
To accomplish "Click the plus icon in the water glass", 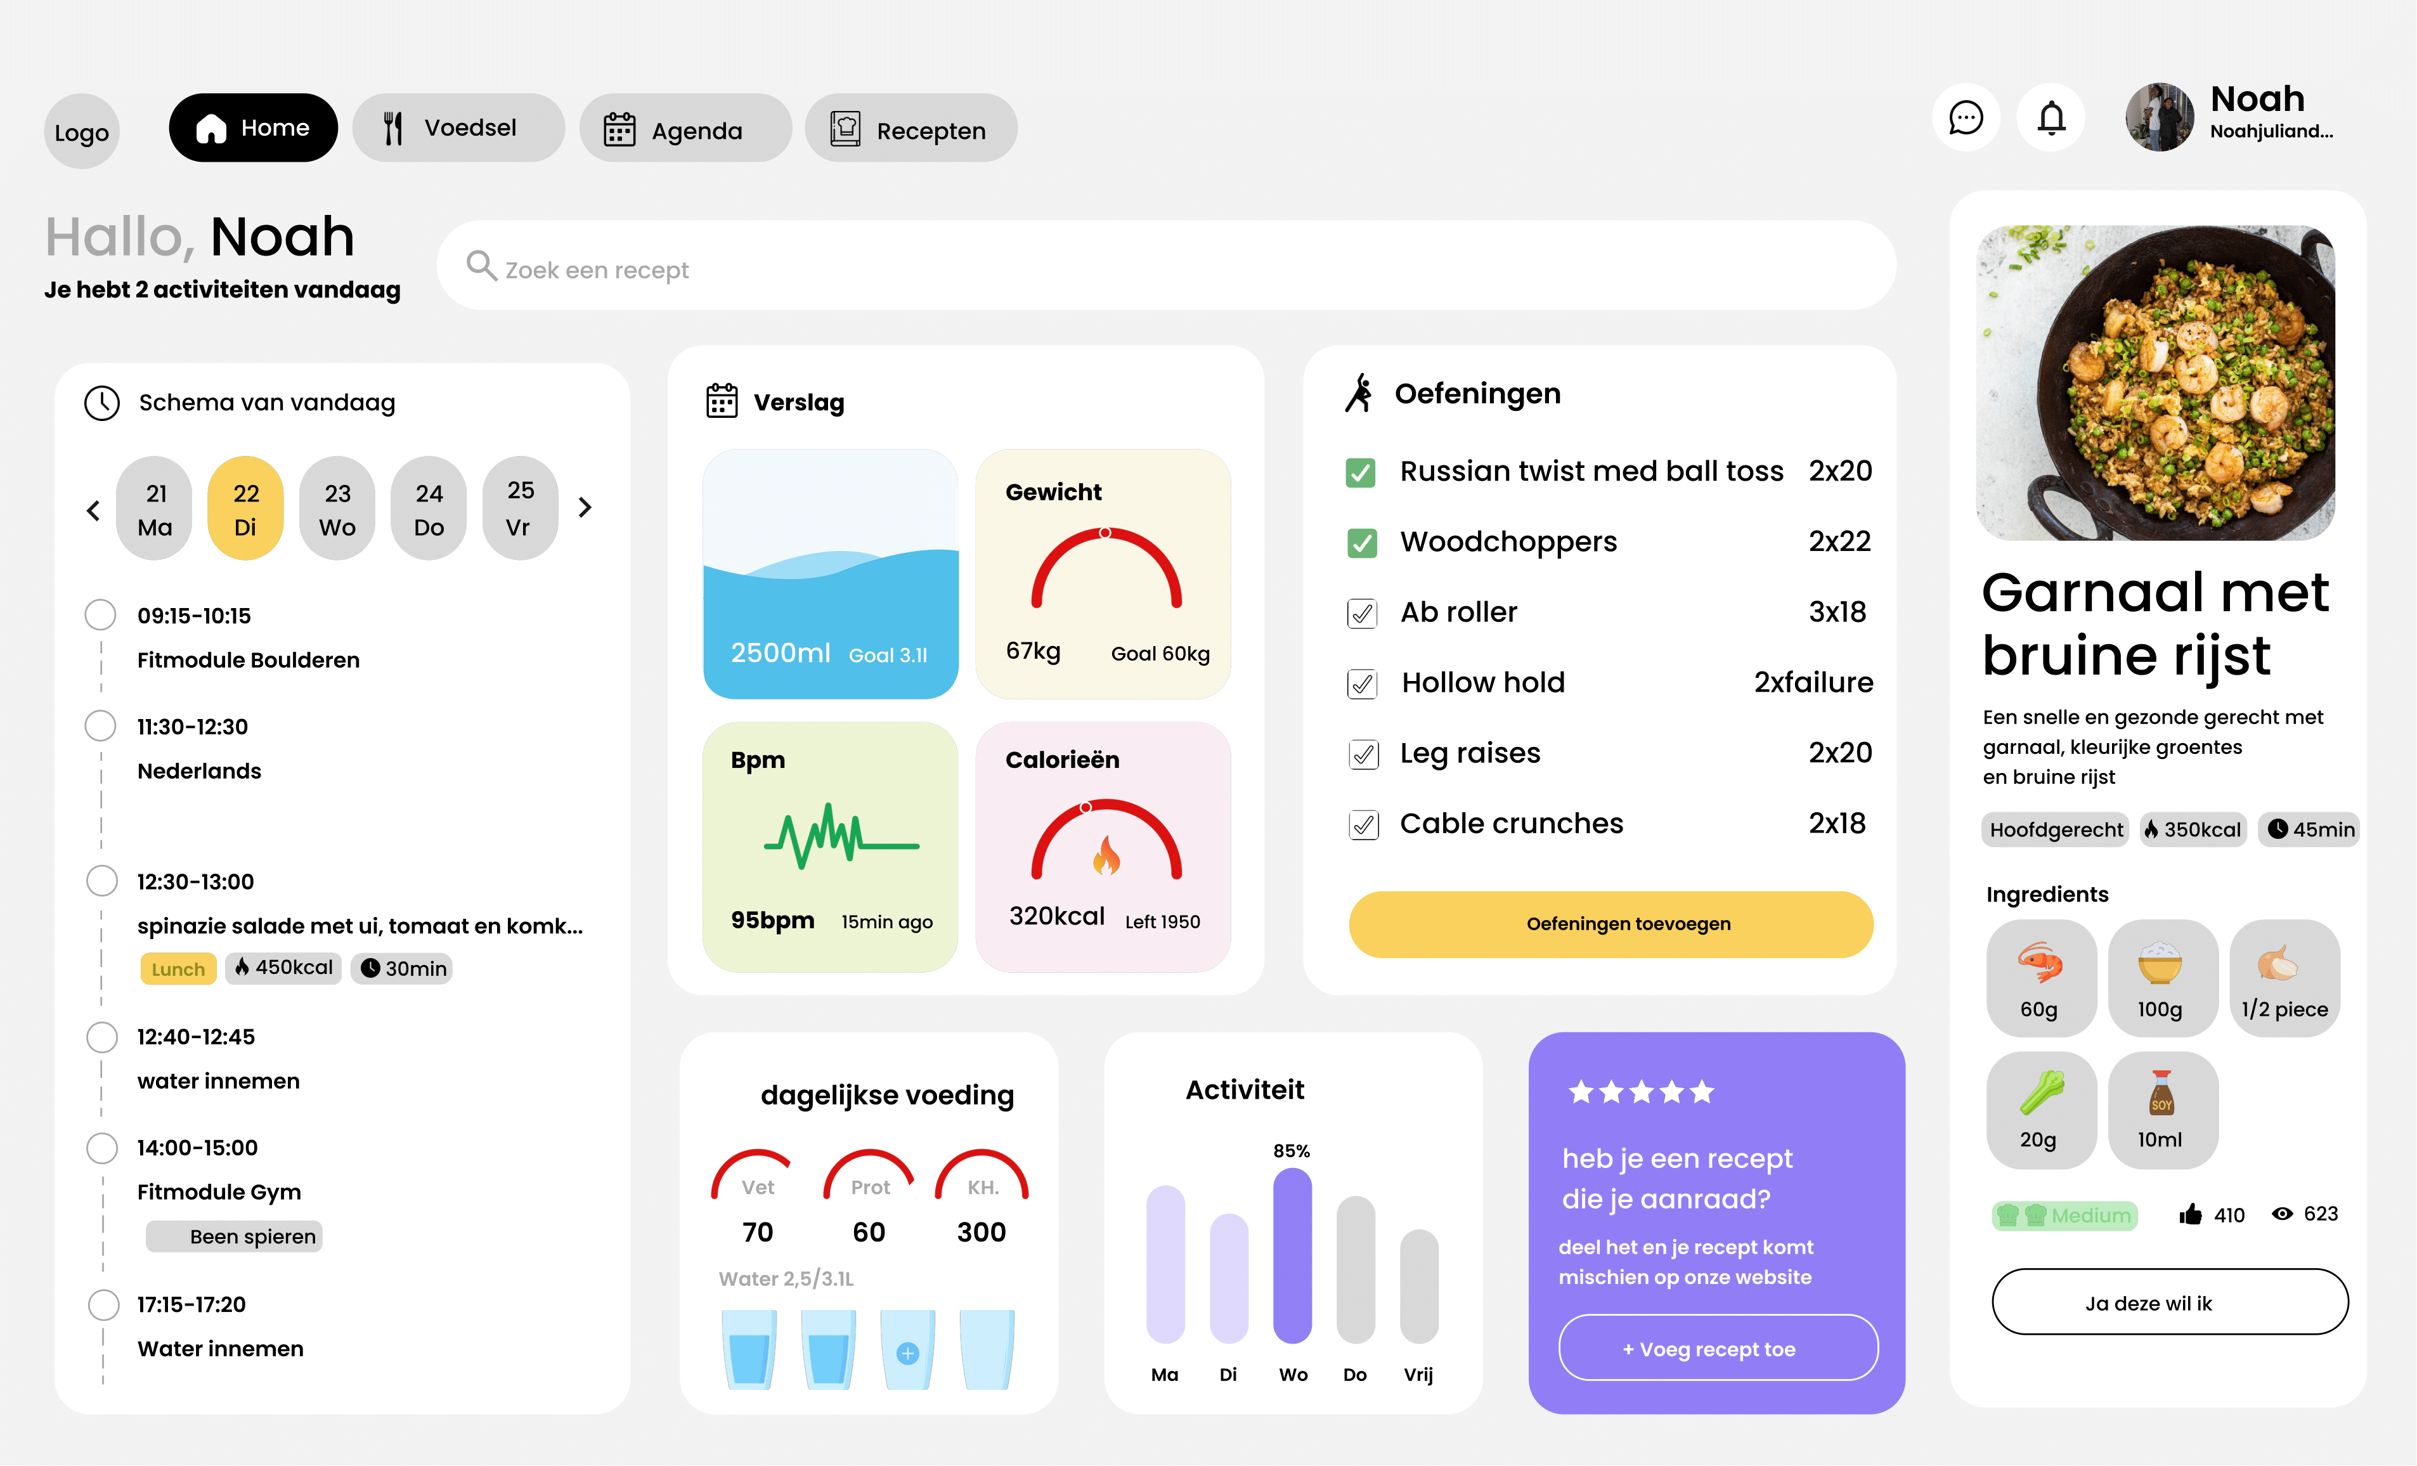I will pos(907,1353).
